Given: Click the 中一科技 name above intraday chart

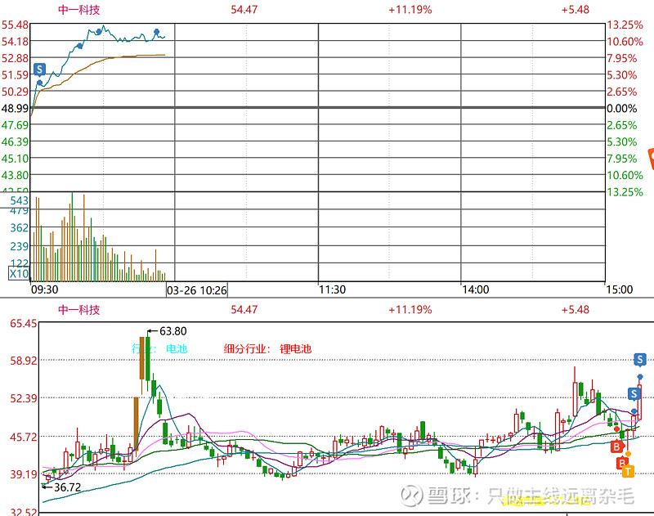Looking at the screenshot, I should [78, 10].
